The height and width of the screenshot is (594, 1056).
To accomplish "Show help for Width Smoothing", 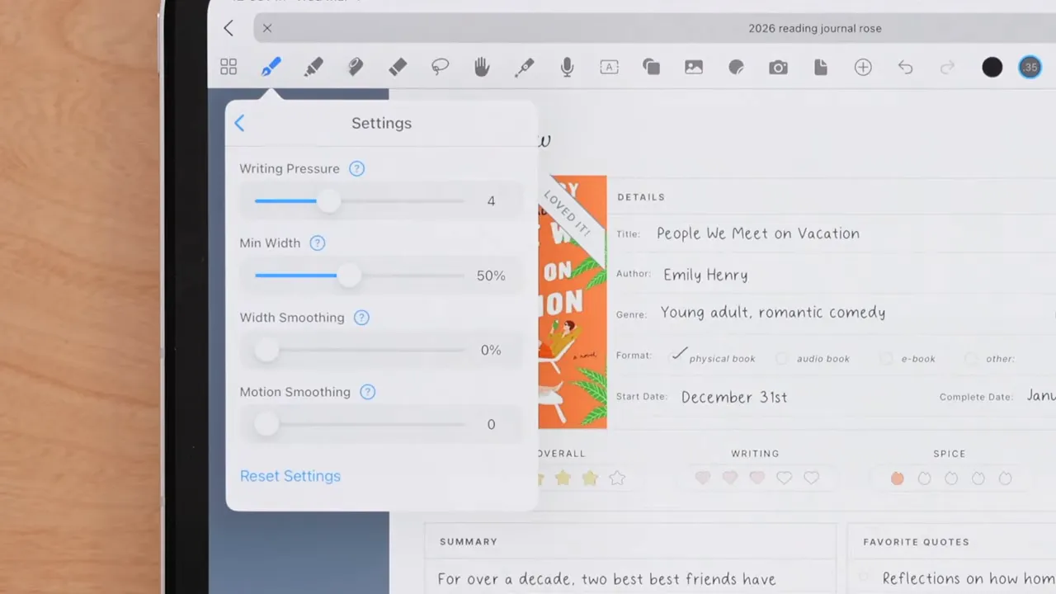I will (x=361, y=318).
